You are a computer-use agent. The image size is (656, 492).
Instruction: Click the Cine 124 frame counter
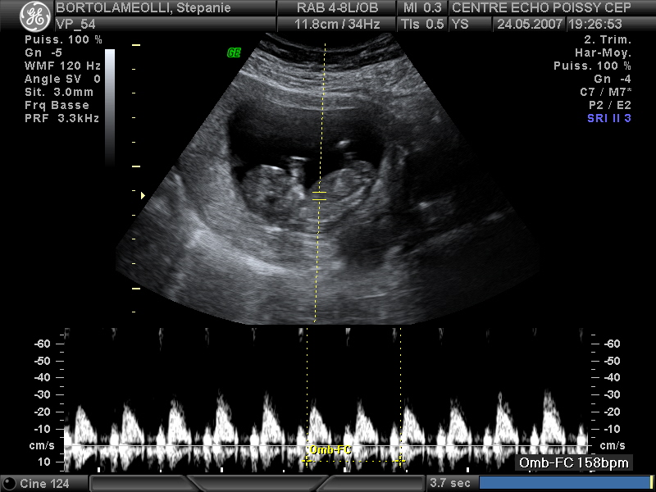click(x=44, y=483)
